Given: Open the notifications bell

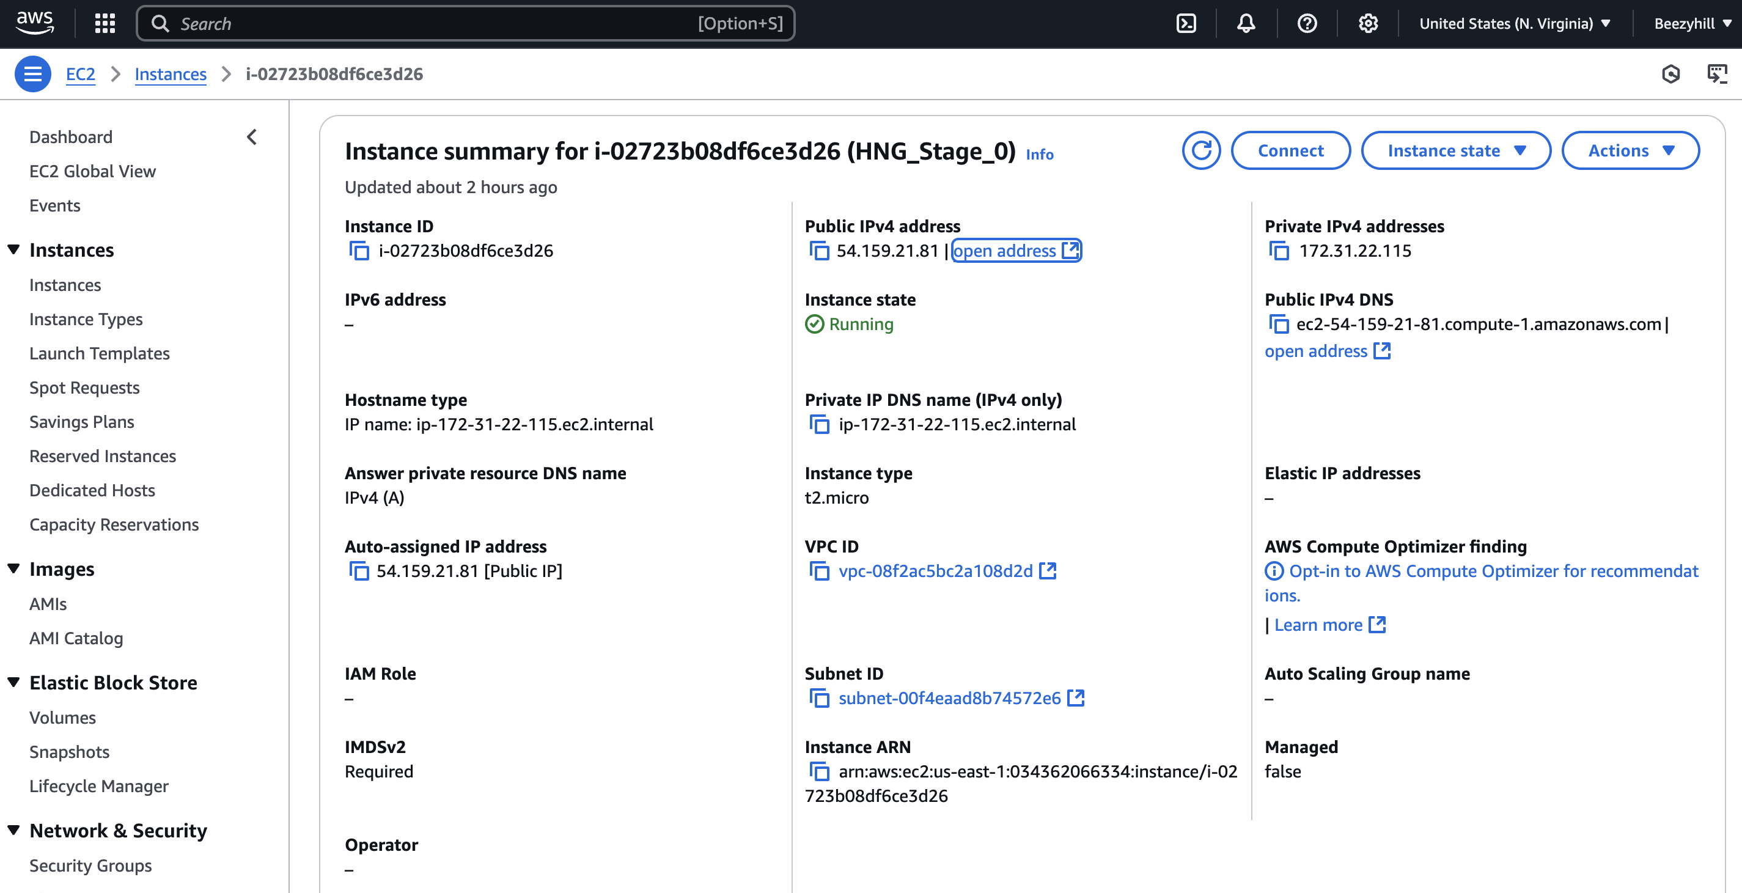Looking at the screenshot, I should [1246, 24].
